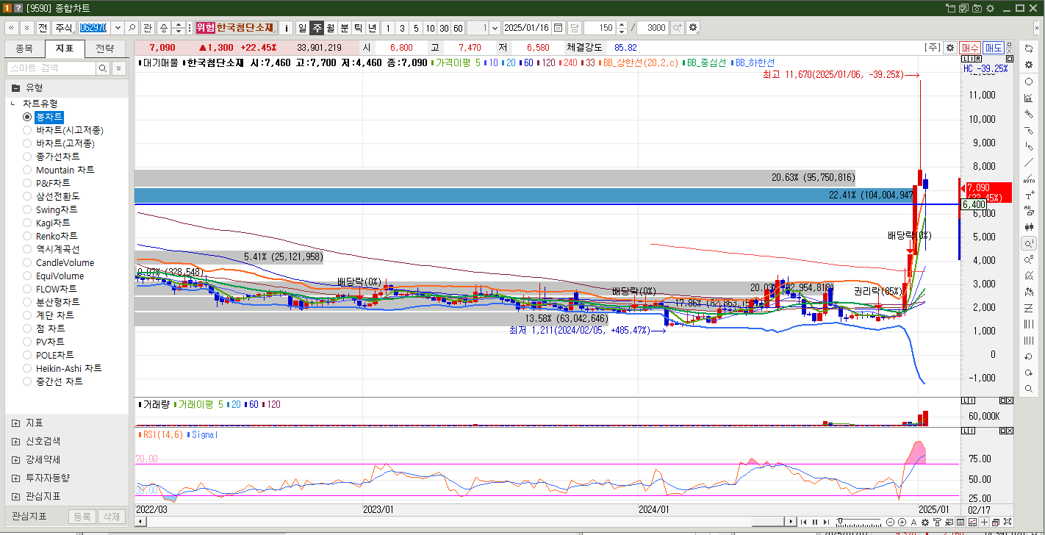
Task: Expand the smart search options chevron
Action: click(x=118, y=68)
